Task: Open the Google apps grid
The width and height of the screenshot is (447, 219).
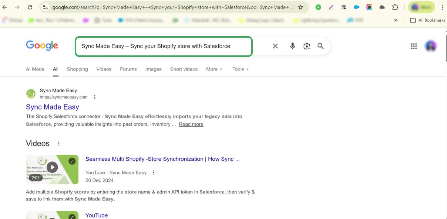Action: 414,46
